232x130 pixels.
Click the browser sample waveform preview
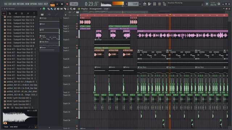click(x=20, y=117)
